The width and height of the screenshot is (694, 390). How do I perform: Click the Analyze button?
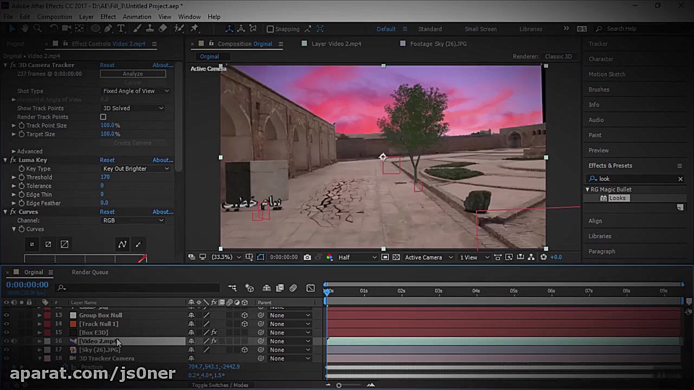pos(133,74)
